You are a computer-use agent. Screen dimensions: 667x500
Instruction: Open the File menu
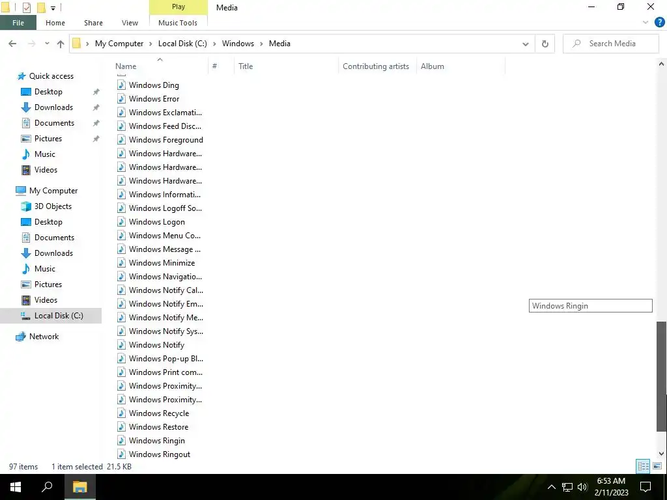pos(18,23)
